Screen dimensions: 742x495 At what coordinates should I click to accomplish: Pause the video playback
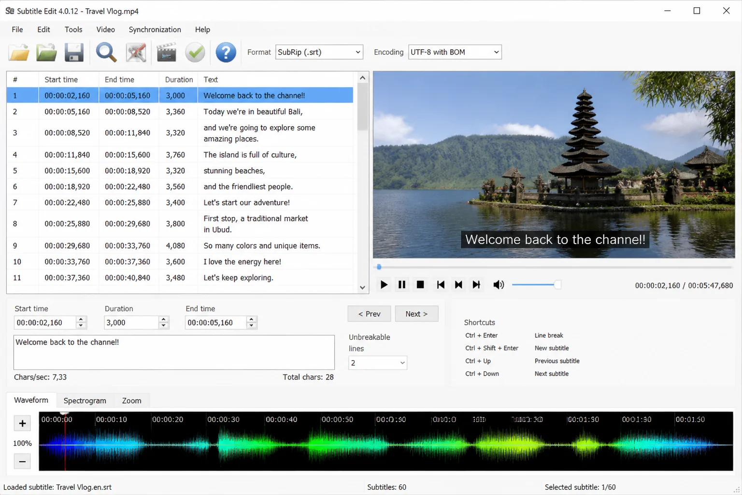pyautogui.click(x=401, y=285)
